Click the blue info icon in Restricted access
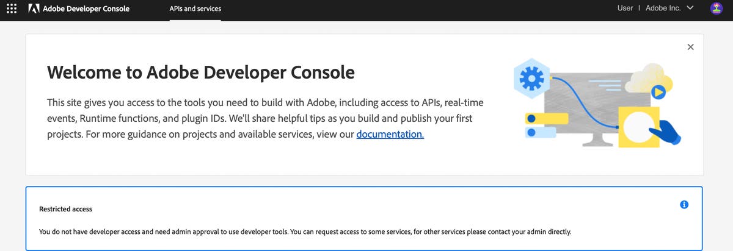The image size is (733, 251). coord(684,205)
